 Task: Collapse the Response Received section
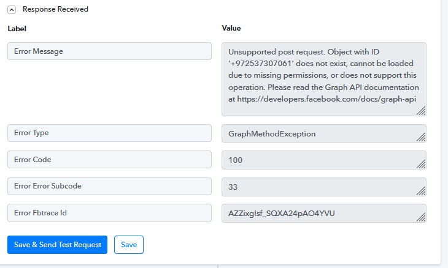coord(12,10)
